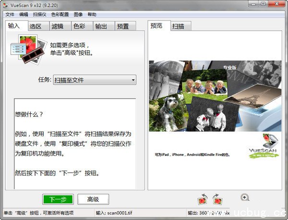Switch to the 色彩 tab

(x=82, y=26)
